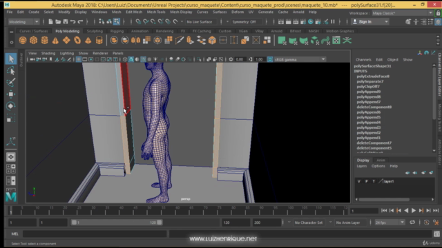Screen dimensions: 442x248
Task: Click the MEL command line input
Action: pyautogui.click(x=95, y=234)
